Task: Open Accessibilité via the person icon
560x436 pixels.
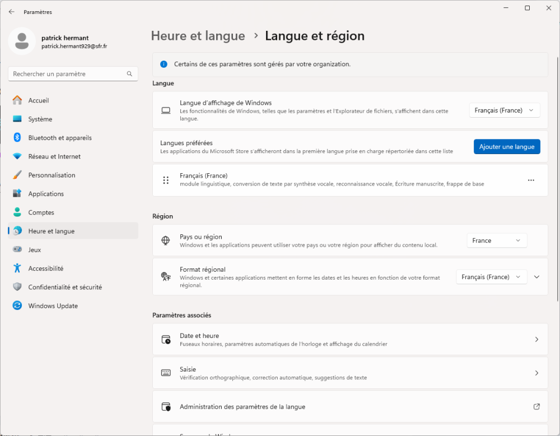Action: tap(17, 268)
